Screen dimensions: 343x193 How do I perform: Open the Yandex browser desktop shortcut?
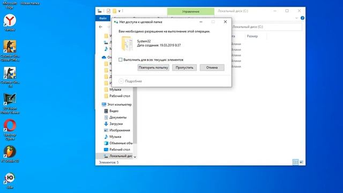[10, 22]
